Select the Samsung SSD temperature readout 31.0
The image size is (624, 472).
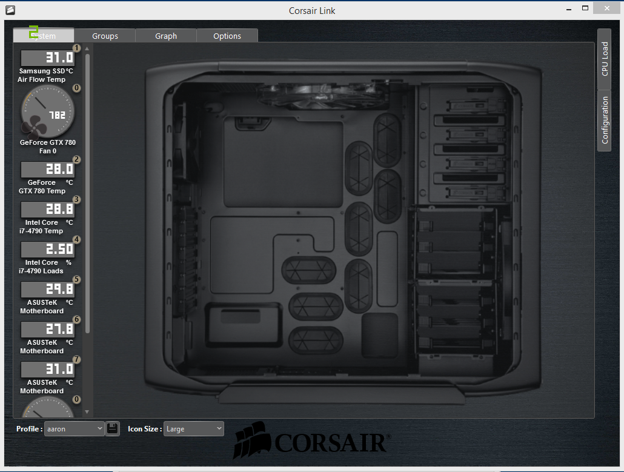pos(47,58)
